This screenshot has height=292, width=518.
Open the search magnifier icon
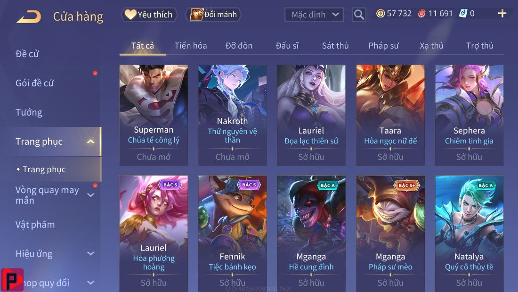pos(359,15)
